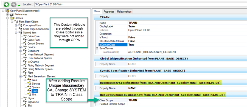This screenshot has width=247, height=107.
Task: Expand the Area class node
Action: tap(25, 80)
